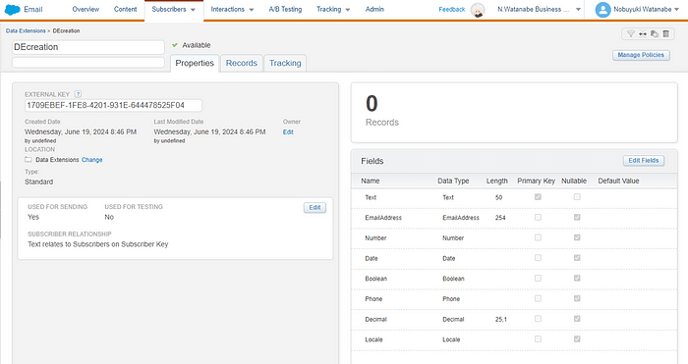Click the mascot icon next to Feedback
688x364 pixels.
coord(478,10)
